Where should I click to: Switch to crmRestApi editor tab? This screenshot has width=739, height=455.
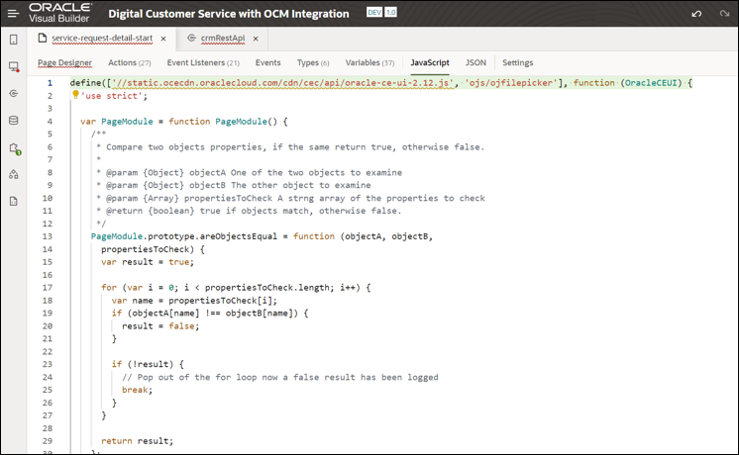tap(223, 39)
